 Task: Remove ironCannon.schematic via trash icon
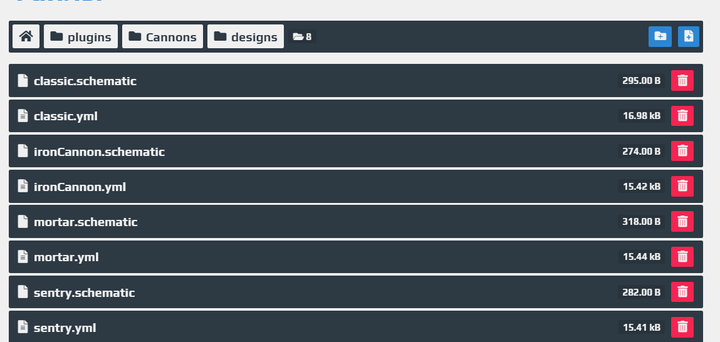pos(682,150)
